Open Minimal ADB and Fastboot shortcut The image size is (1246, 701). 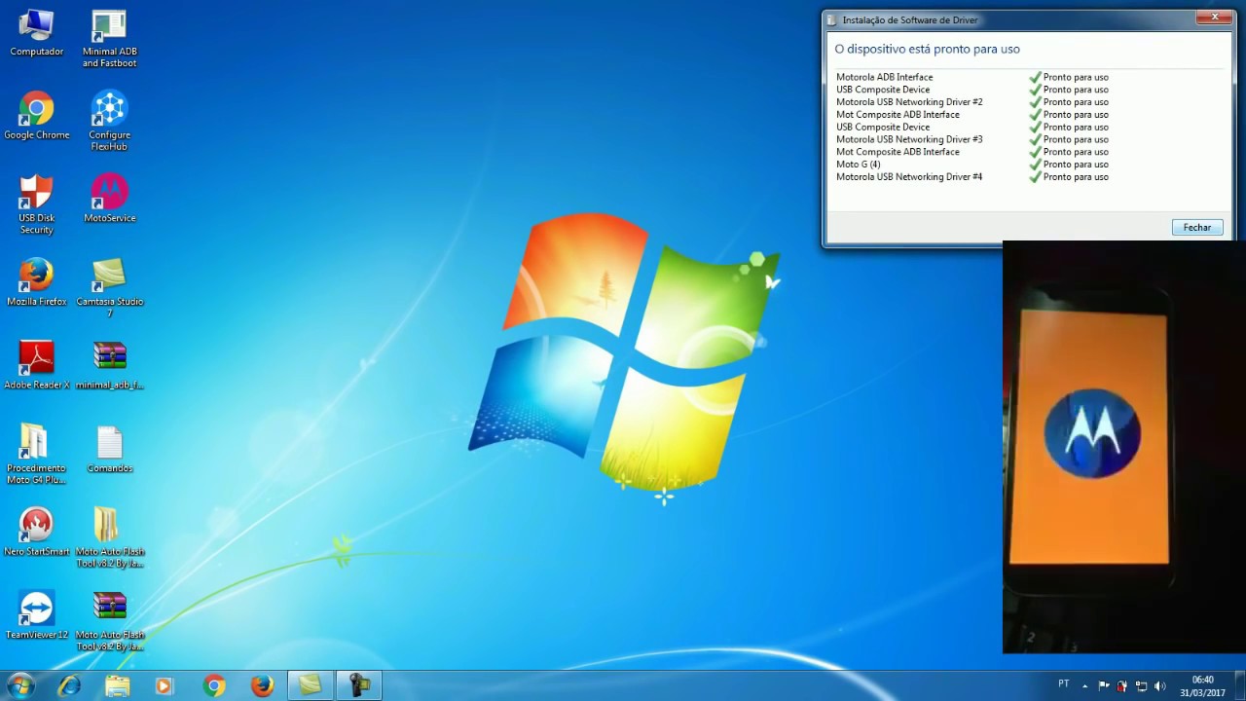(x=109, y=39)
